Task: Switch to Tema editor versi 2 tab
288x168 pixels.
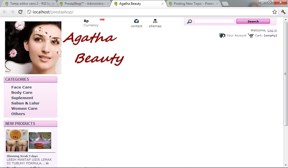Action: tap(29, 4)
